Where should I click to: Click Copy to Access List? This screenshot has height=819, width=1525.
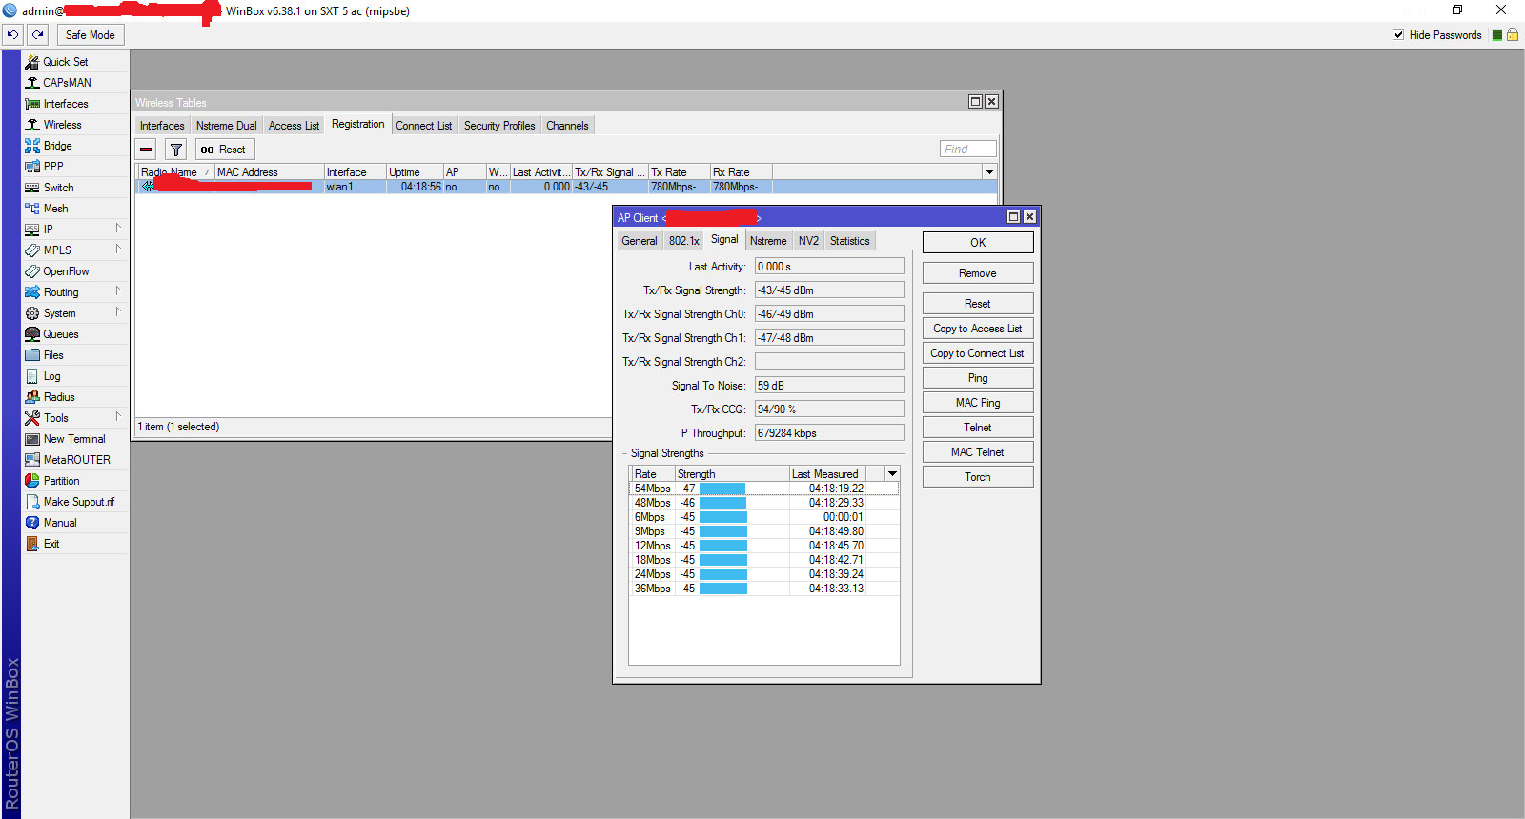978,329
